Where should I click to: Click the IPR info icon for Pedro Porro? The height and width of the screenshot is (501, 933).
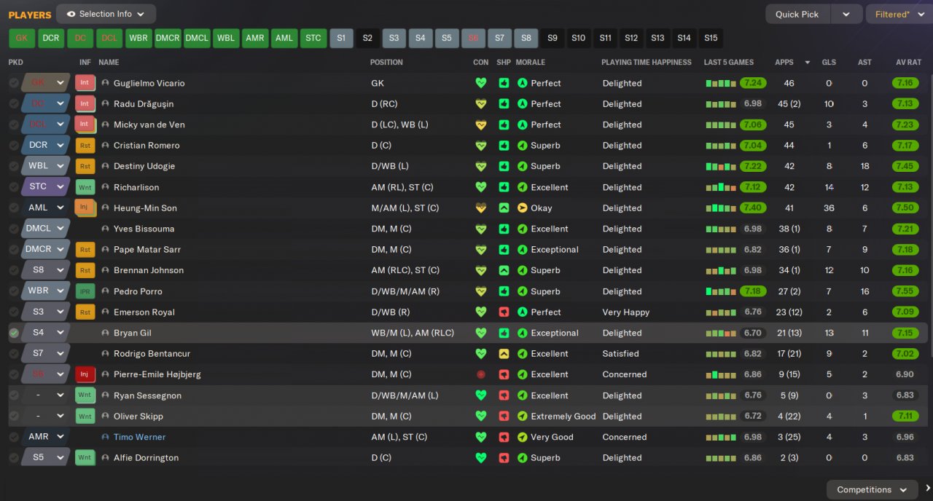coord(85,291)
